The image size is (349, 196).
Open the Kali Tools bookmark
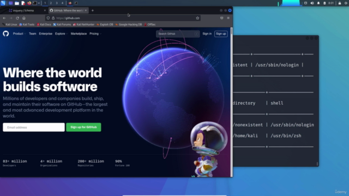(27, 24)
